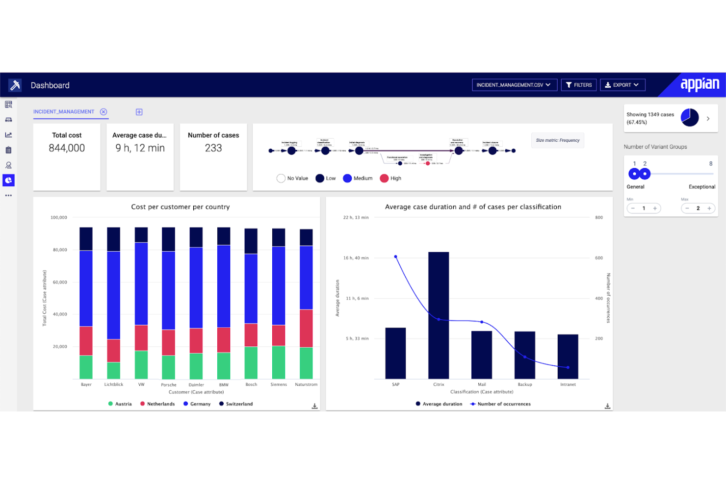Viewport: 726px width, 484px height.
Task: Toggle the Switzerland legend series
Action: [x=236, y=404]
